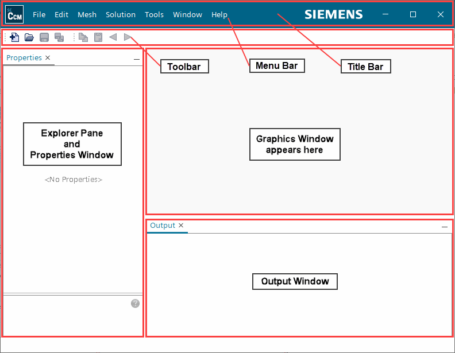Image resolution: width=455 pixels, height=353 pixels.
Task: Close the application window
Action: pos(441,14)
